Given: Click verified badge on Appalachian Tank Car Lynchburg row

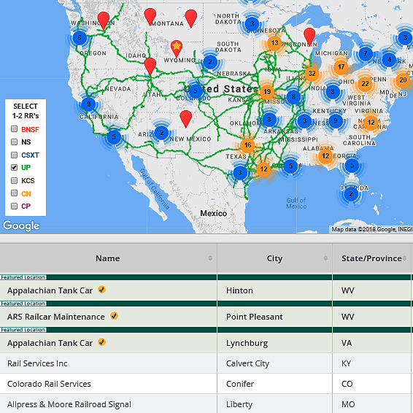Looking at the screenshot, I should point(101,342).
